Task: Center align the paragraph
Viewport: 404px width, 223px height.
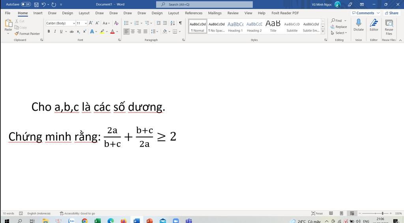Action: coord(133,32)
